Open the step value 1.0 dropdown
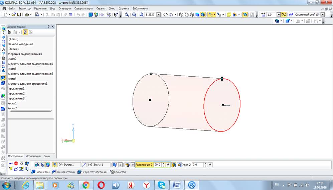 point(279,15)
